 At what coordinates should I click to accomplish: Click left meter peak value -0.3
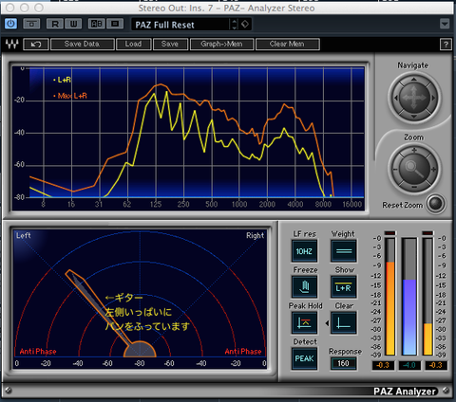[383, 365]
